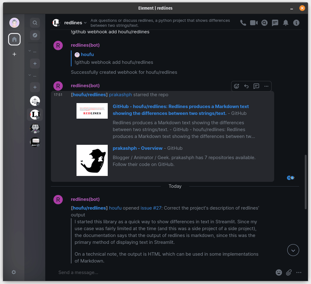Click redlines room avatar in header
Viewport: 311px width, 284px height.
[56, 23]
